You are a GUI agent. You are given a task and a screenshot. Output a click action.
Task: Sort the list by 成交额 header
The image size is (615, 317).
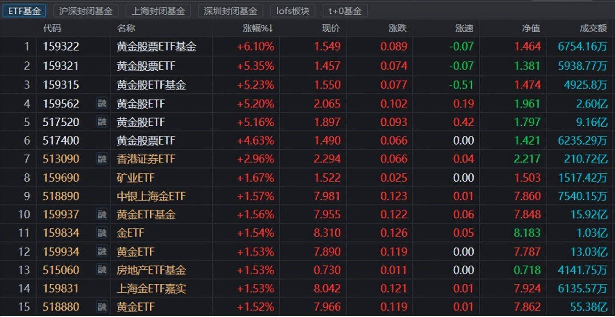pos(593,28)
